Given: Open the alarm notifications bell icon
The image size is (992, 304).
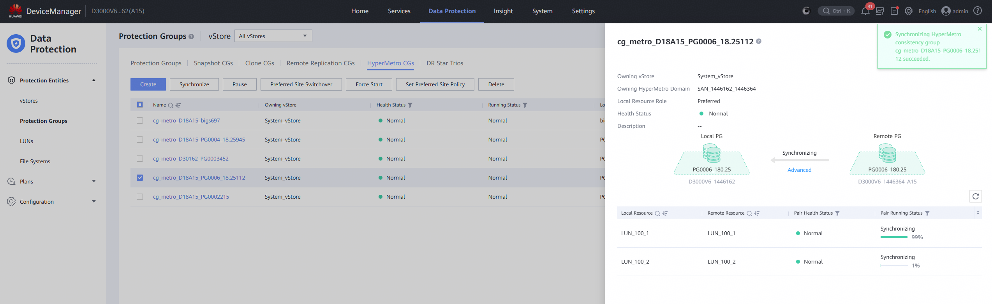Looking at the screenshot, I should tap(865, 11).
